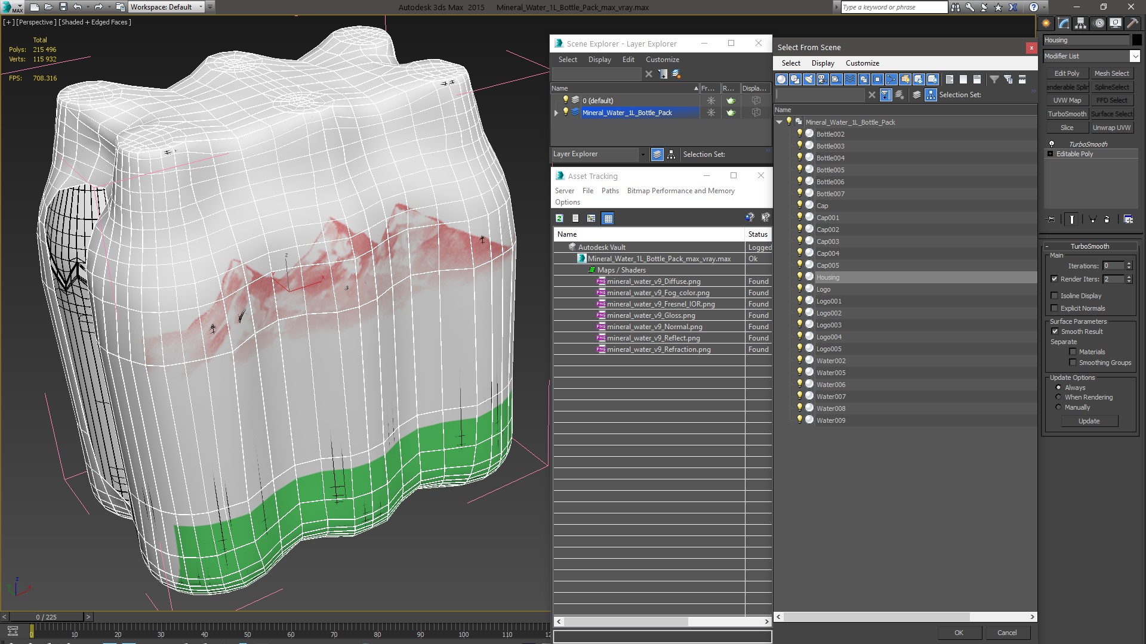Switch to the Hierarchy panel tab
This screenshot has height=644, width=1146.
tap(1081, 23)
